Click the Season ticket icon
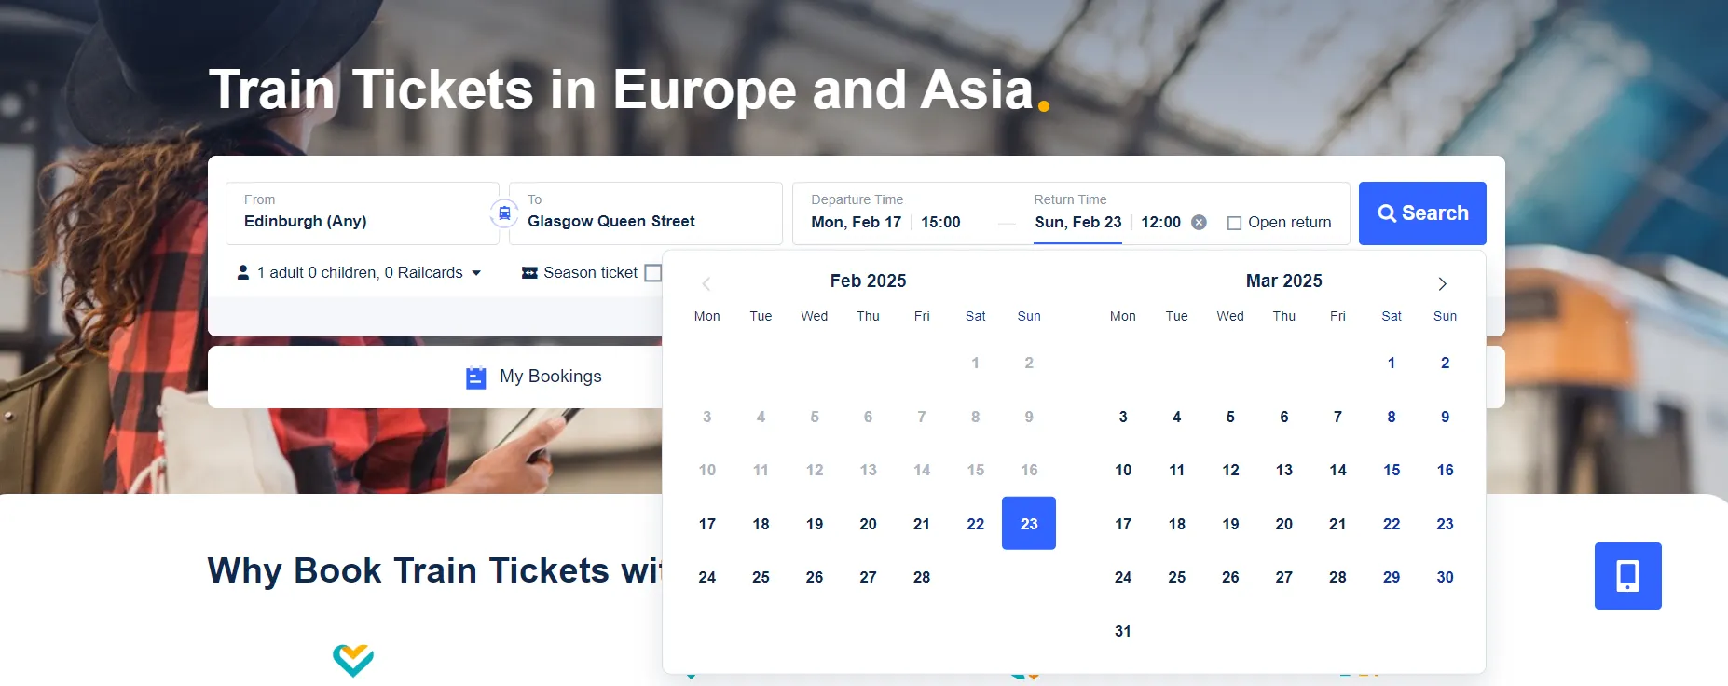The image size is (1728, 686). click(529, 272)
